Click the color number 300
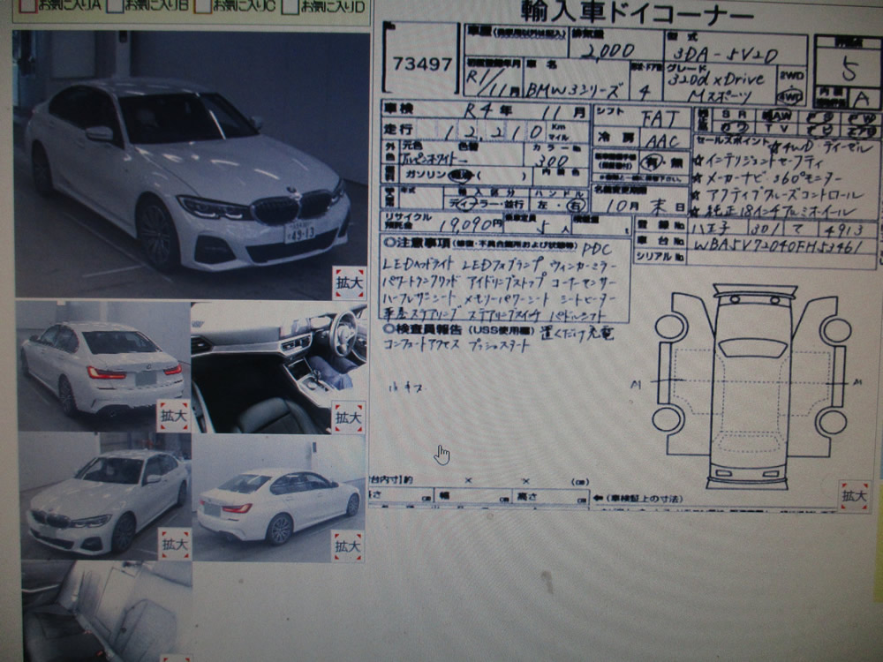 click(x=551, y=162)
